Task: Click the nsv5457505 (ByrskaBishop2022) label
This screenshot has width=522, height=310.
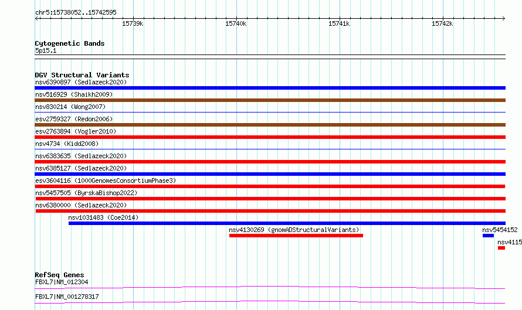Action: [x=86, y=193]
